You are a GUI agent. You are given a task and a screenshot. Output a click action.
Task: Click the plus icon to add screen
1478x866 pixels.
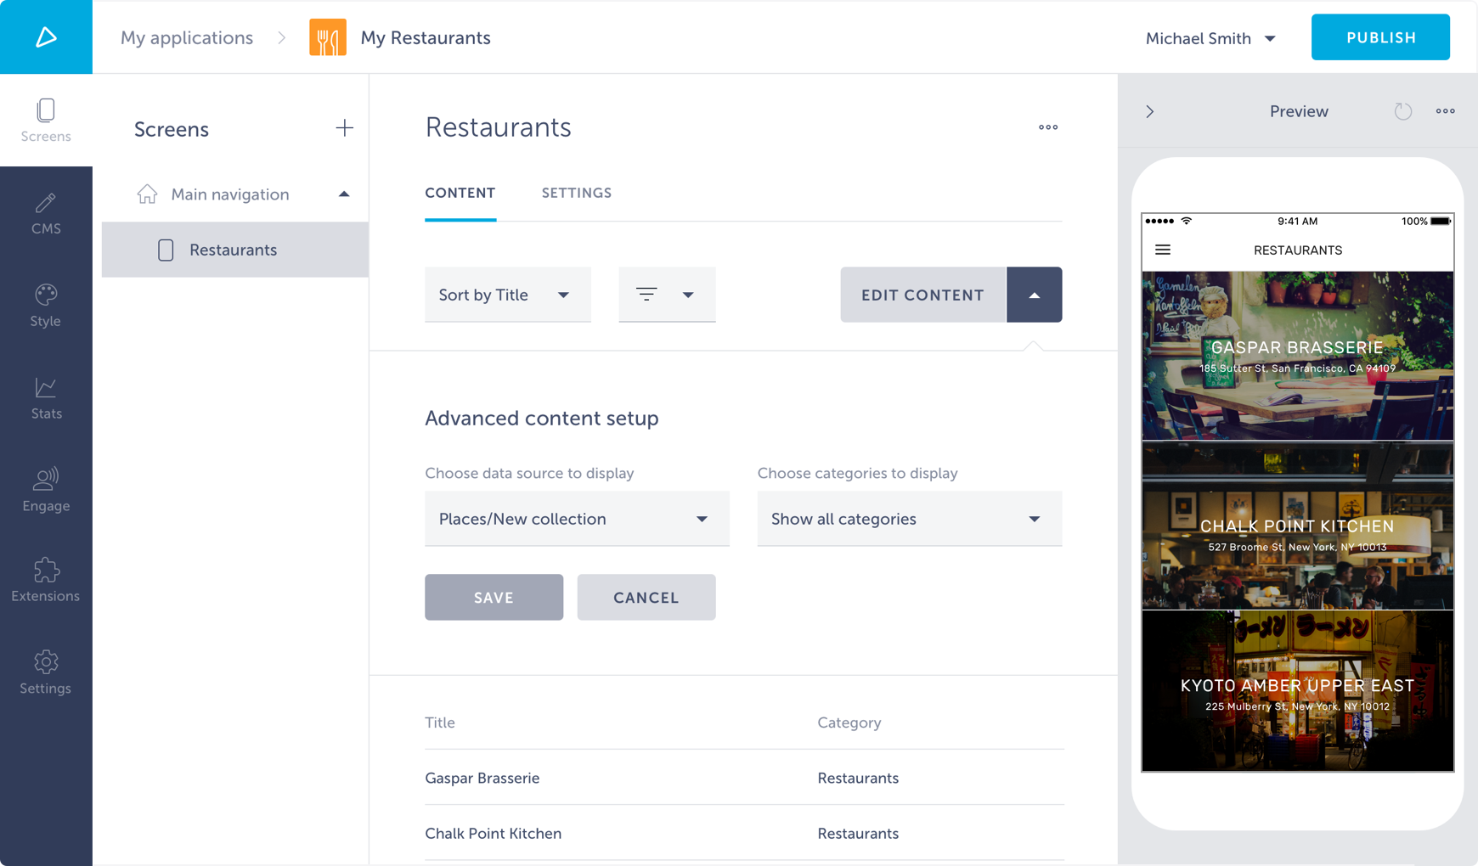(344, 128)
